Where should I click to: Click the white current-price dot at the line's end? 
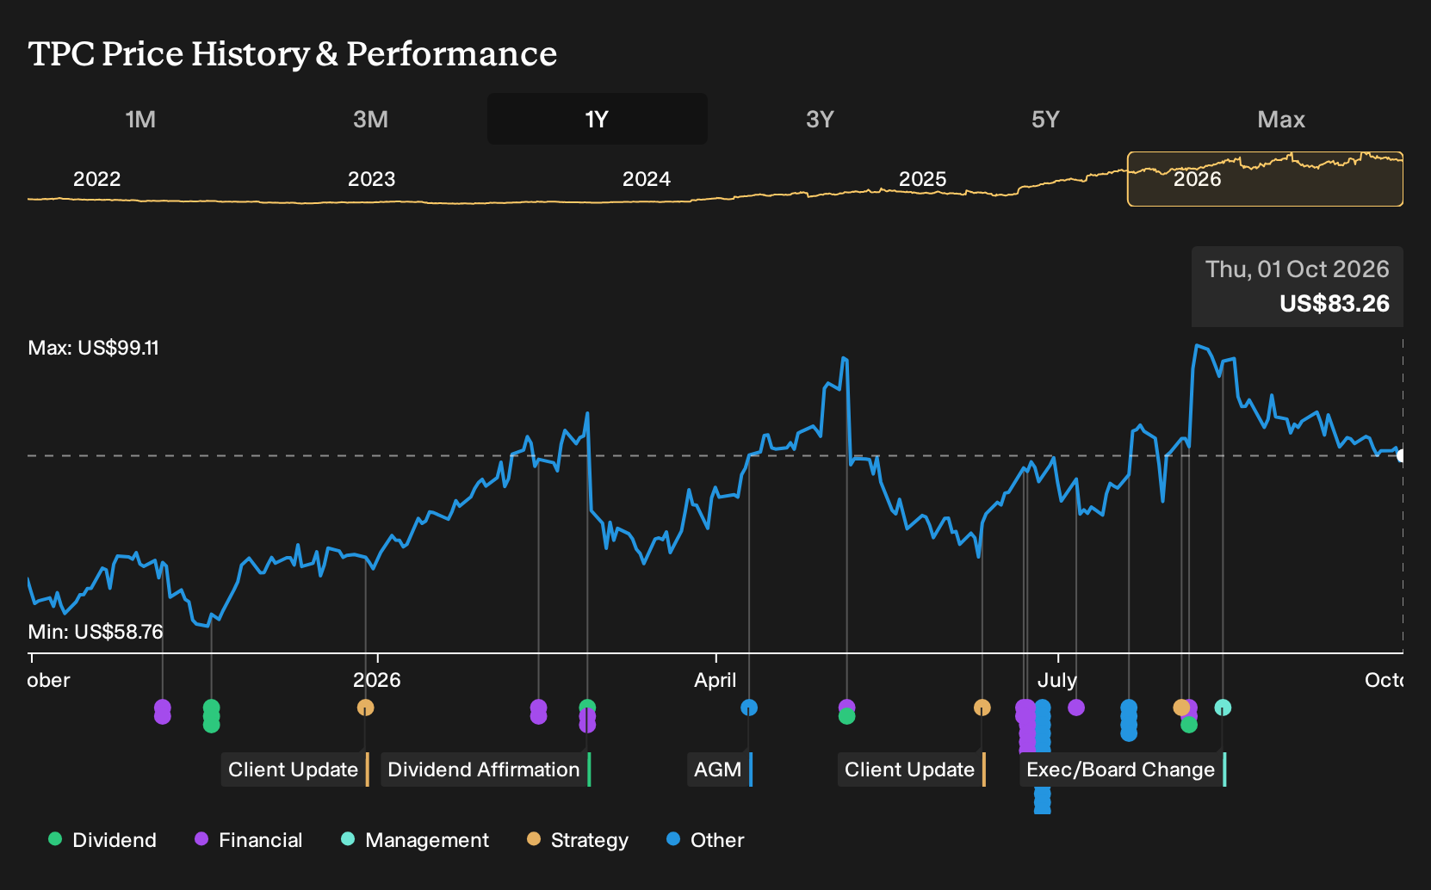coord(1401,455)
